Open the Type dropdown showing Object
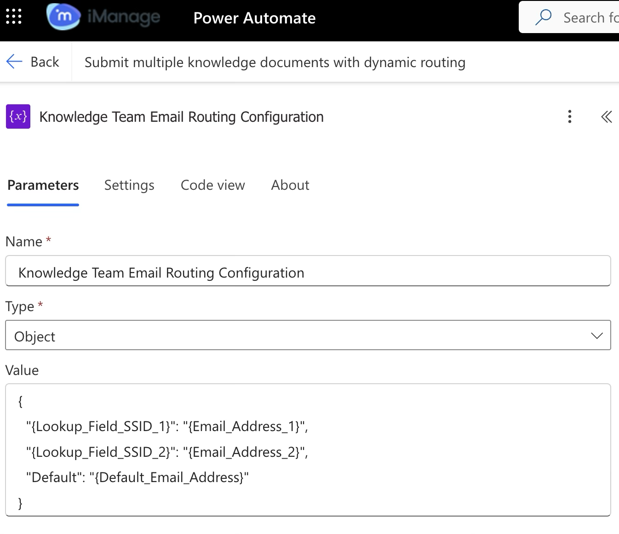The image size is (619, 534). coord(308,335)
